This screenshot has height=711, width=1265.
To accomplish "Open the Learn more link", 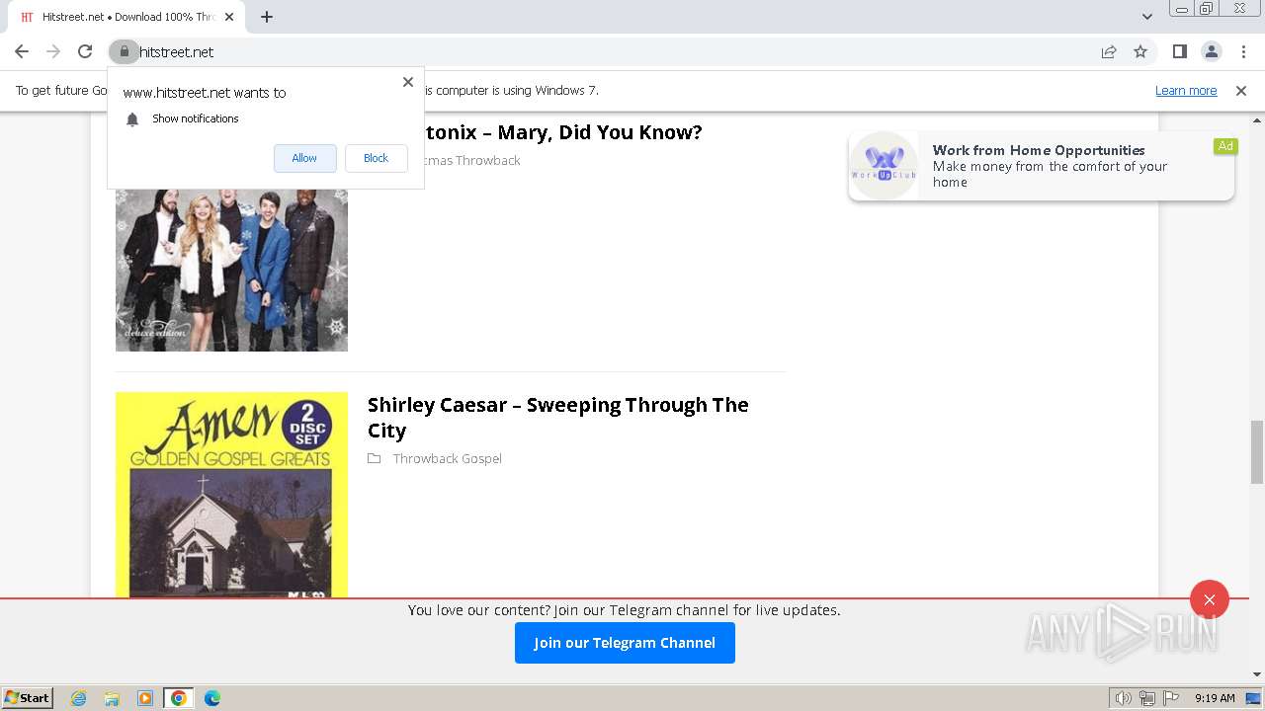I will 1186,90.
